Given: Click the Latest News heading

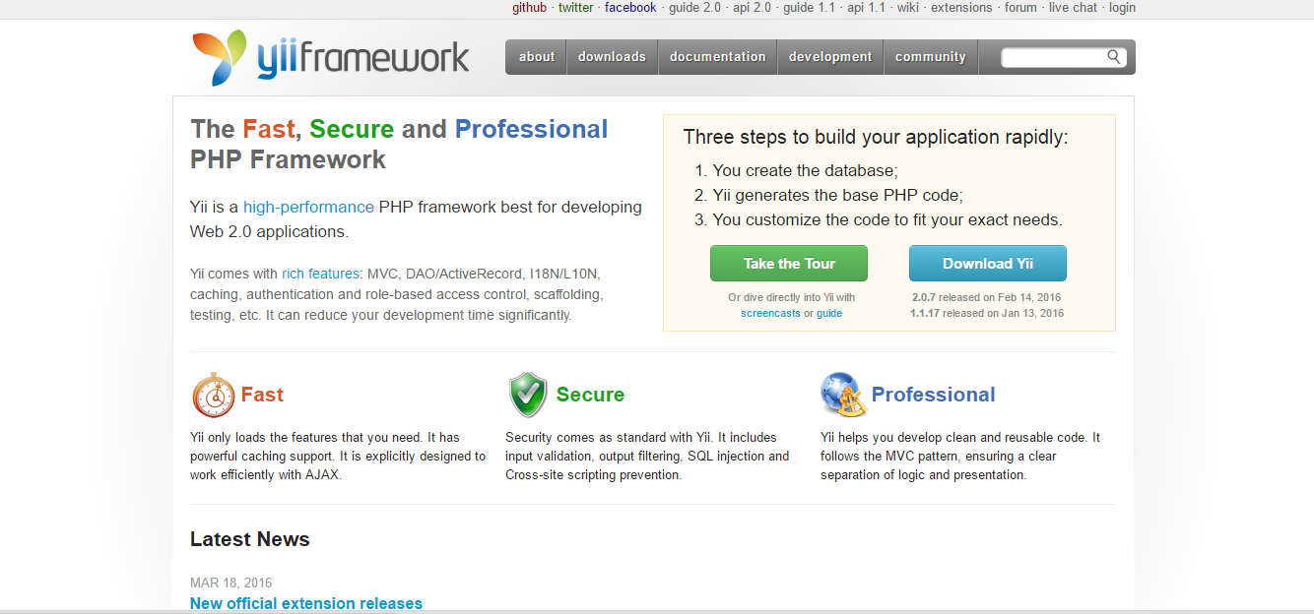Looking at the screenshot, I should pyautogui.click(x=250, y=539).
